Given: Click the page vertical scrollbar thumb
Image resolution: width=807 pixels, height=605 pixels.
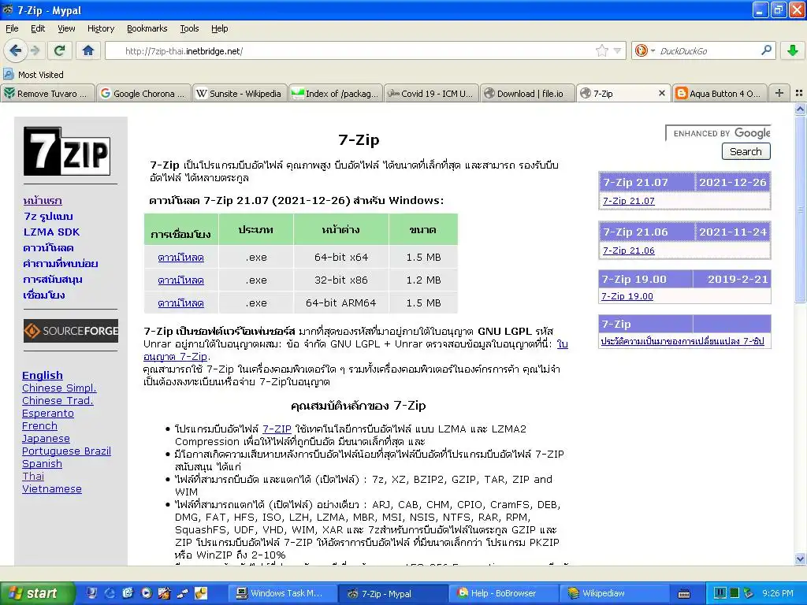Looking at the screenshot, I should pos(800,209).
